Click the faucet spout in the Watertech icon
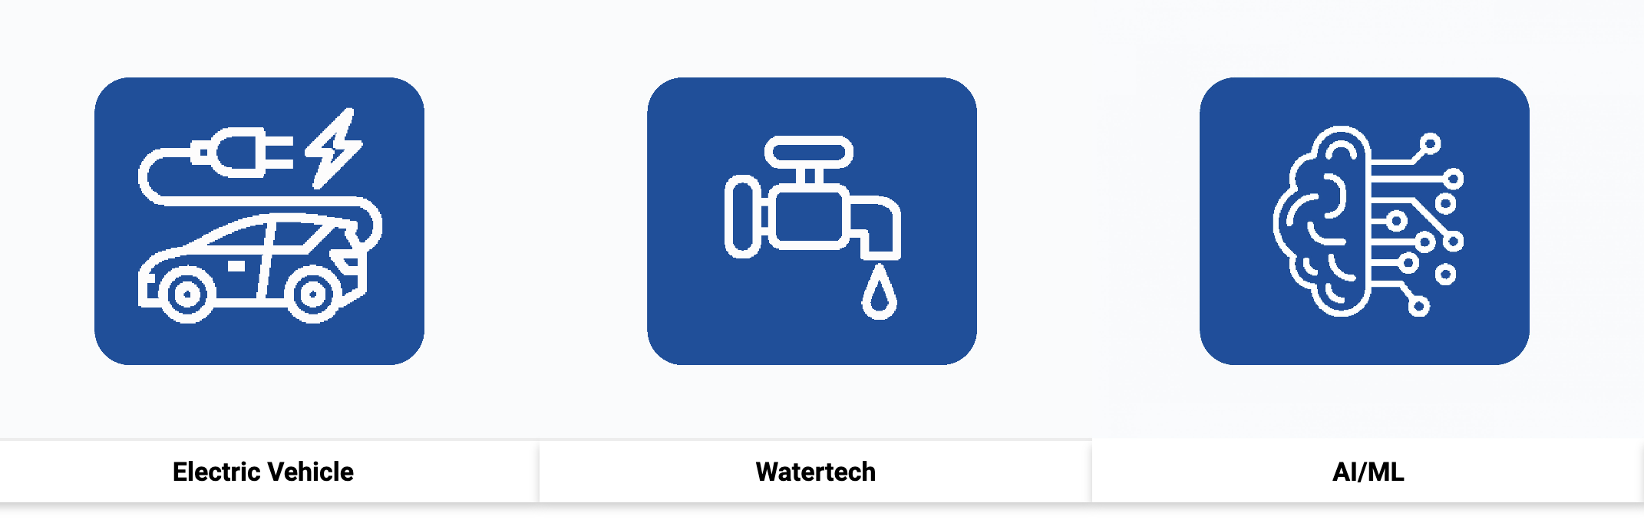Image resolution: width=1644 pixels, height=523 pixels. 875,226
